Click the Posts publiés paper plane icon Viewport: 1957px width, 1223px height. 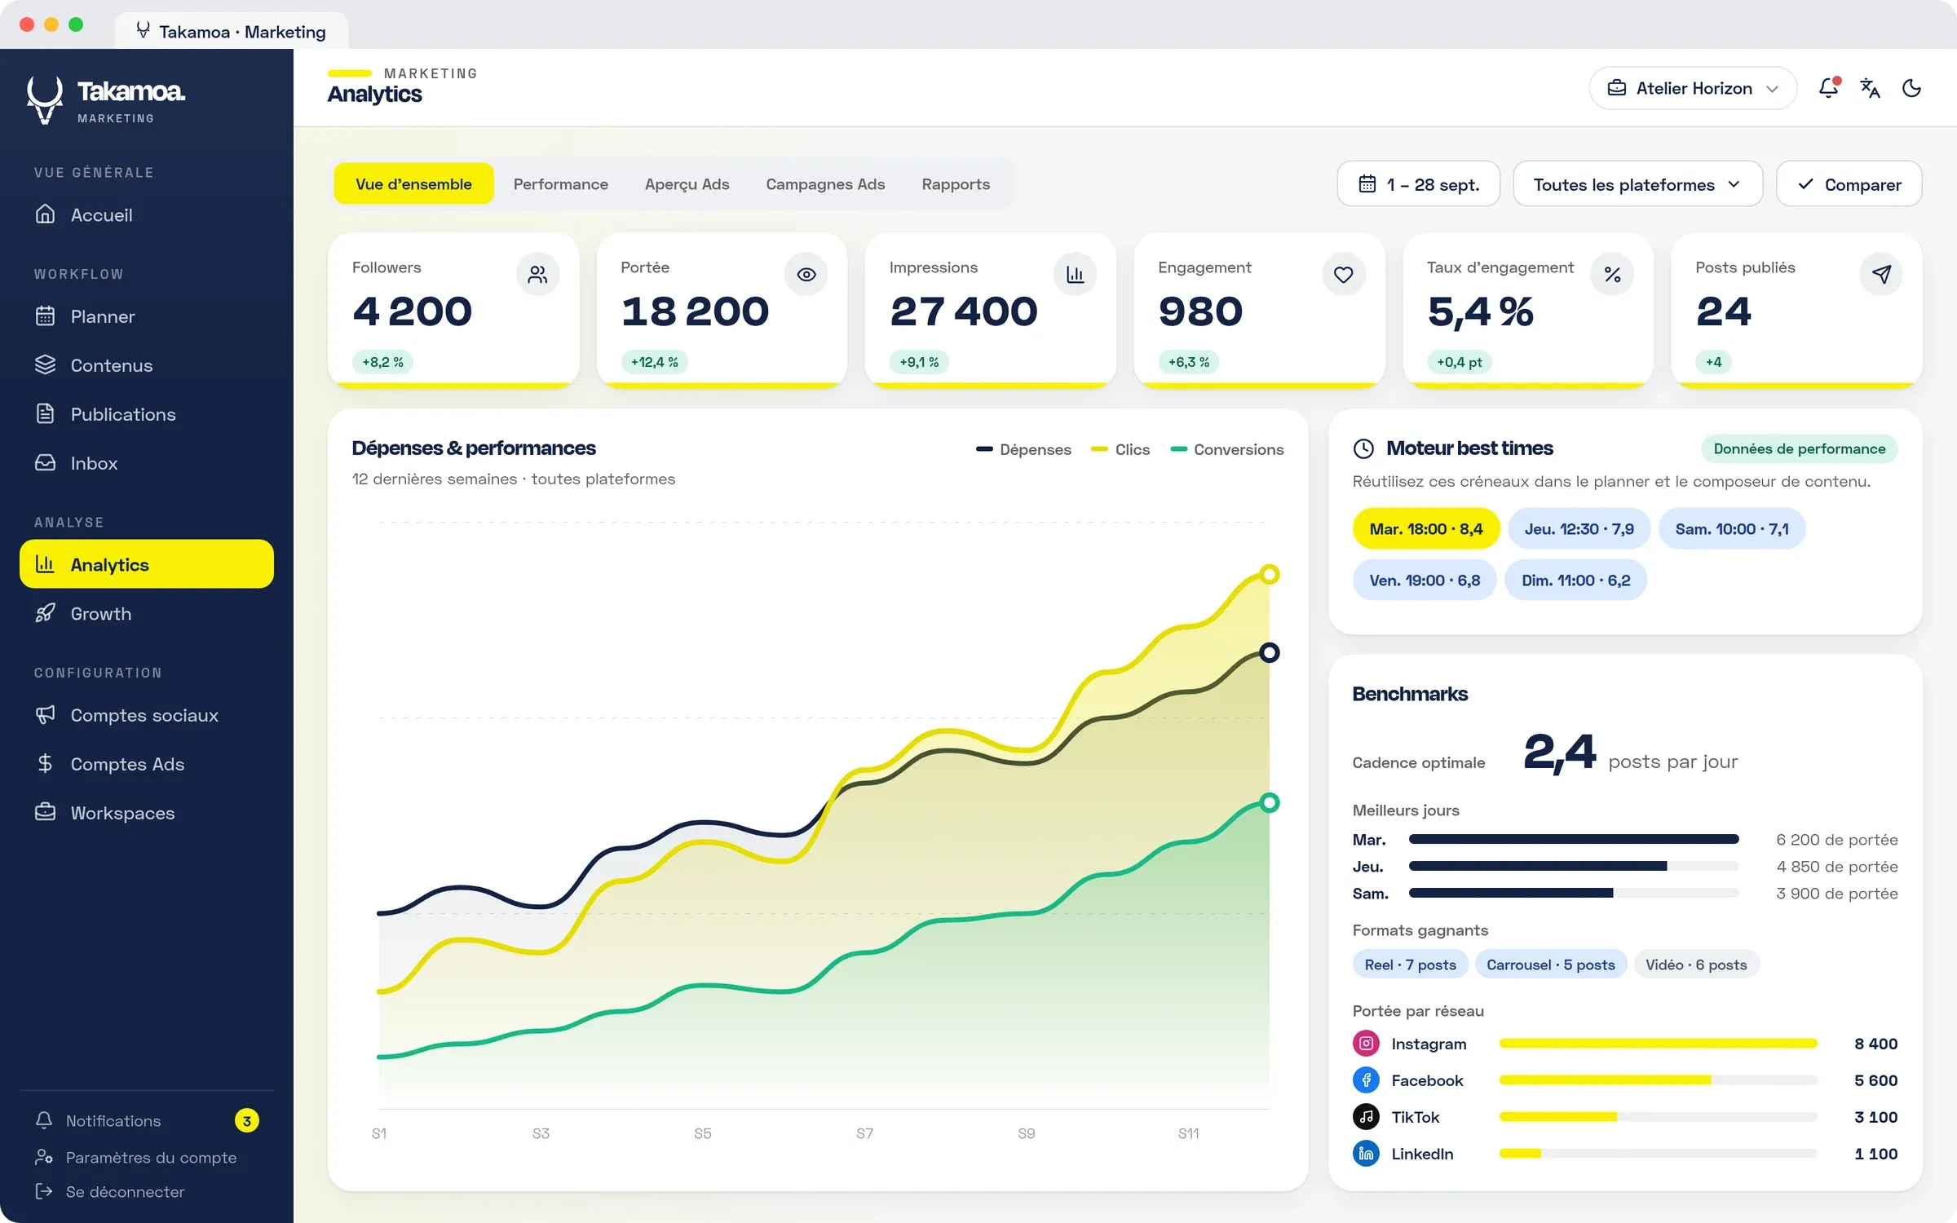coord(1881,275)
